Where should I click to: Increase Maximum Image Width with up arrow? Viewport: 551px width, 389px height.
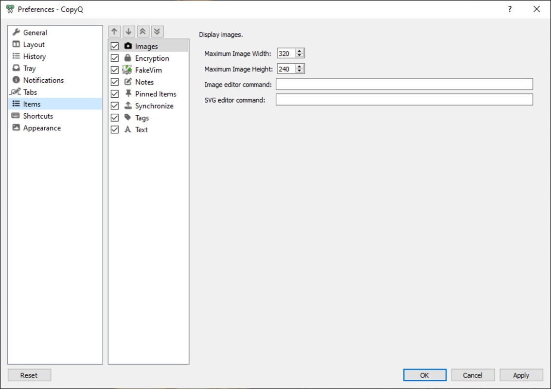[300, 51]
